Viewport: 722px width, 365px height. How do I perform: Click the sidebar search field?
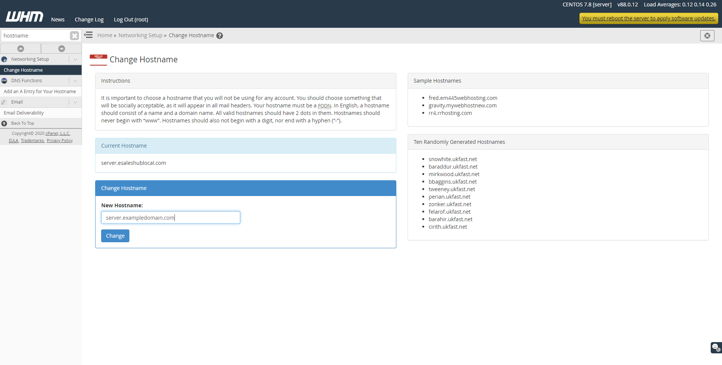[x=35, y=36]
